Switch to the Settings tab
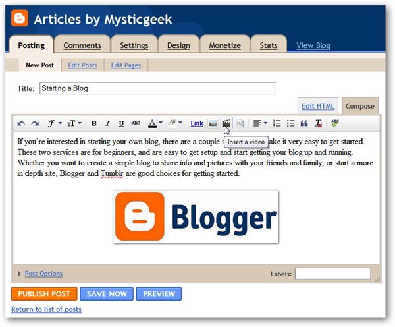 [134, 45]
